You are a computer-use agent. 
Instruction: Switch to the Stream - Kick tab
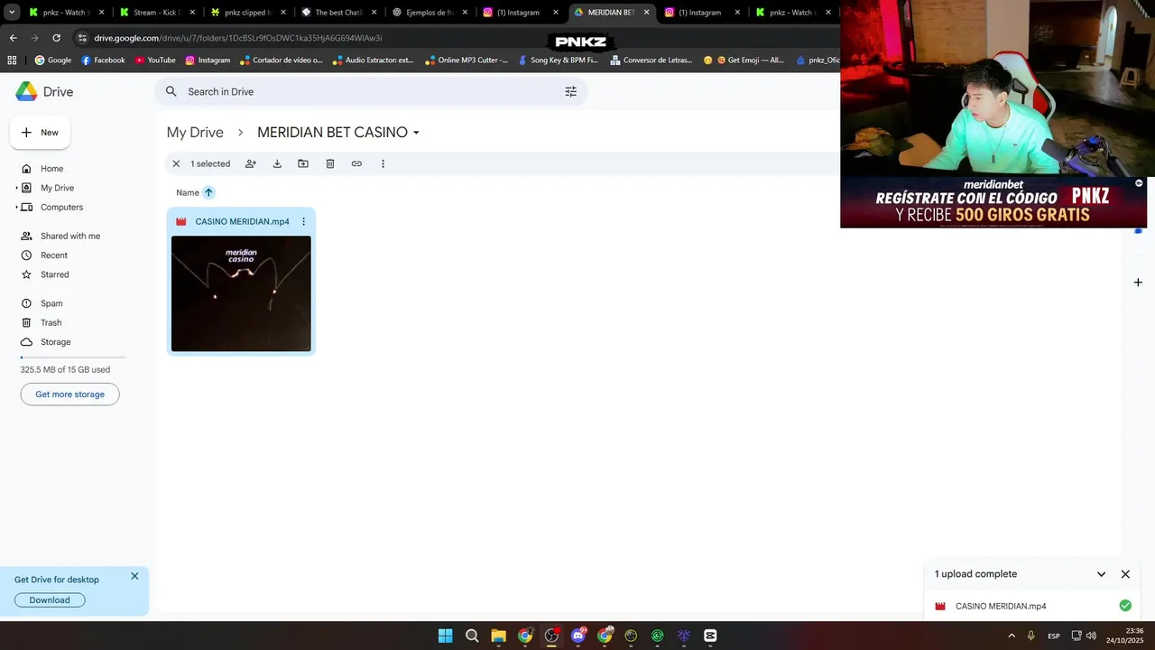pyautogui.click(x=155, y=13)
